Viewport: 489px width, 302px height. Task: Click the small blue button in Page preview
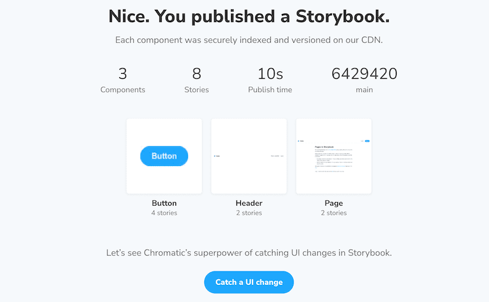pos(367,141)
